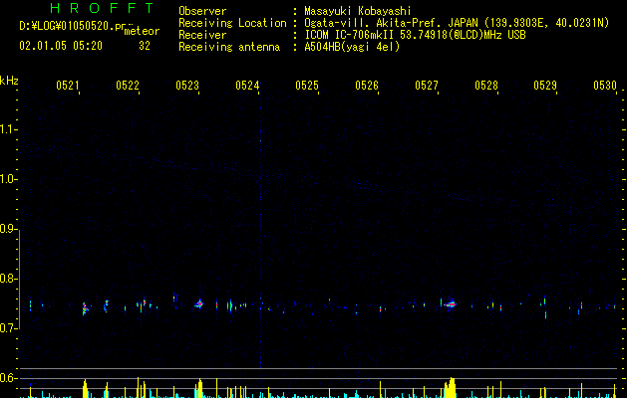Click time marker 0521

click(x=67, y=85)
